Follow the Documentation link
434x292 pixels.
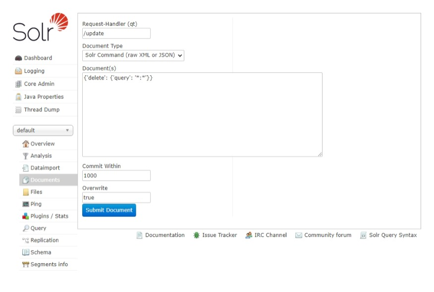164,235
